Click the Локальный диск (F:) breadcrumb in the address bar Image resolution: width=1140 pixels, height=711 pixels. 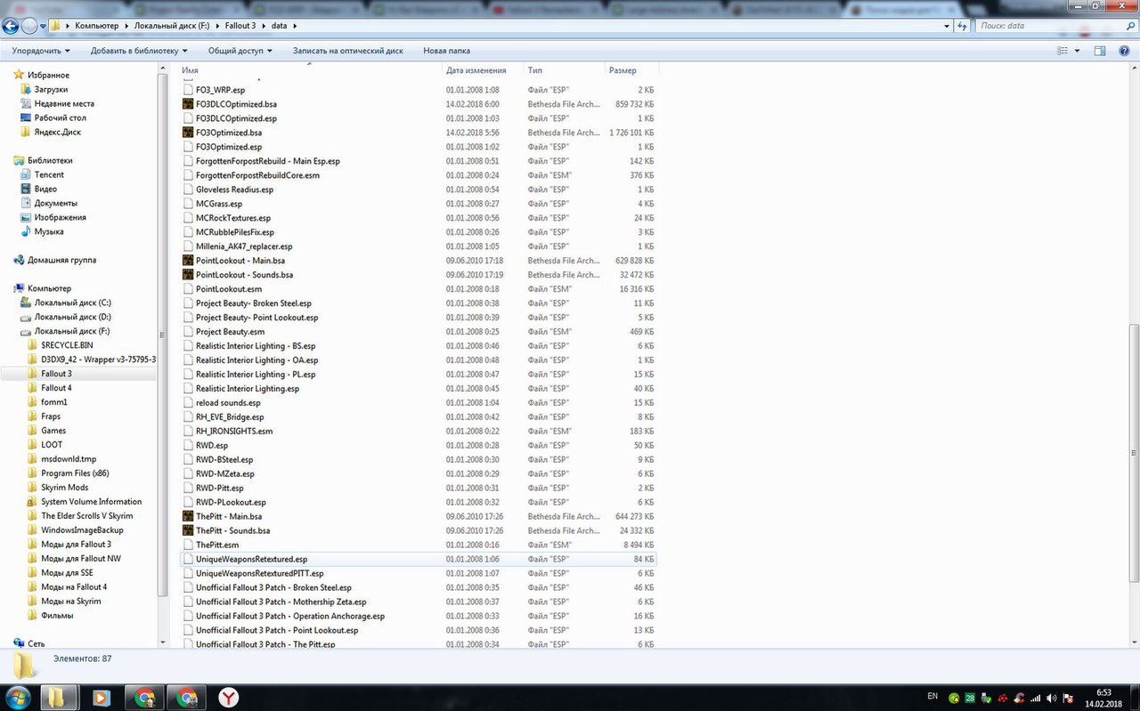[x=173, y=26]
